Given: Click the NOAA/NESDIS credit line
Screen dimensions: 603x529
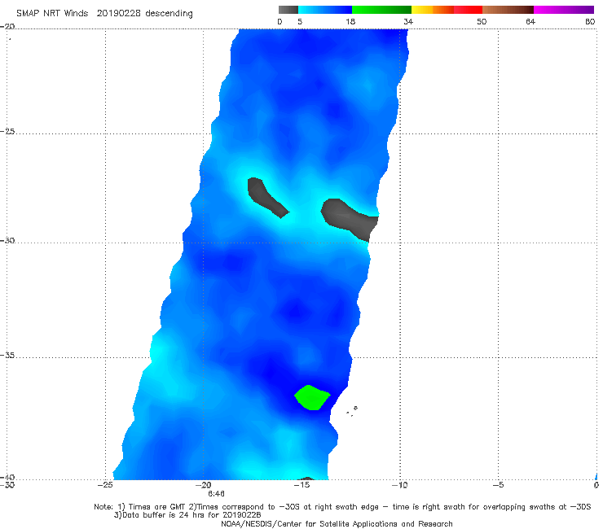Looking at the screenshot, I should click(x=337, y=523).
